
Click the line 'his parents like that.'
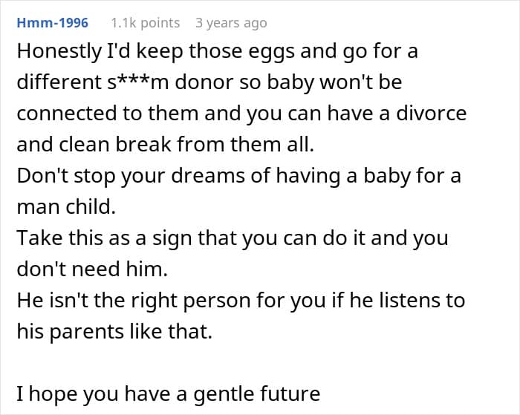pyautogui.click(x=114, y=332)
